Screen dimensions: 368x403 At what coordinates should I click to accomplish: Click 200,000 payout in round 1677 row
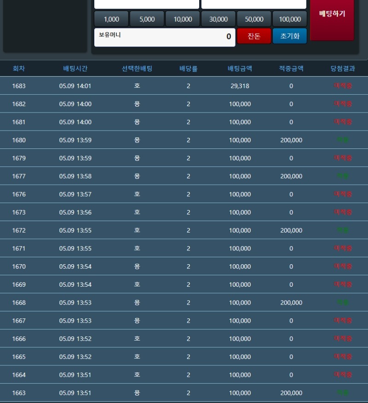click(291, 176)
